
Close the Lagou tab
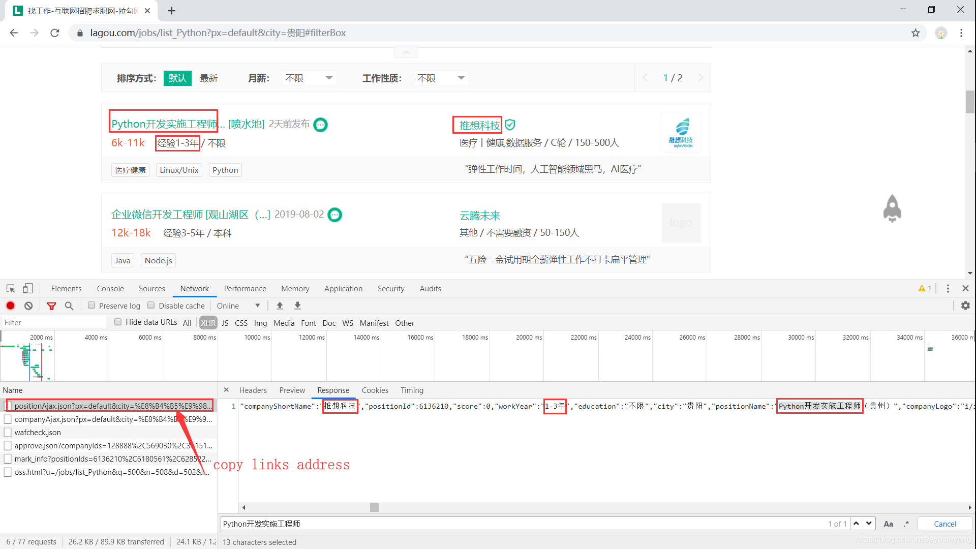[147, 11]
